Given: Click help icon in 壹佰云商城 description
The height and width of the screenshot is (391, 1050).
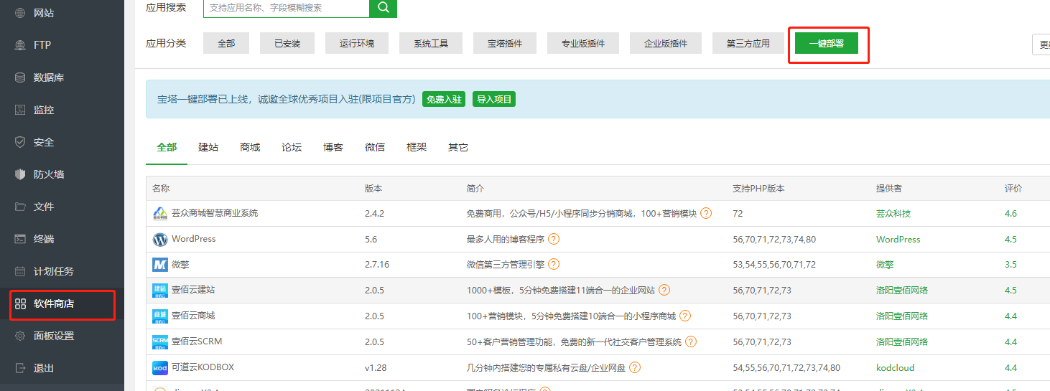Looking at the screenshot, I should pyautogui.click(x=685, y=316).
